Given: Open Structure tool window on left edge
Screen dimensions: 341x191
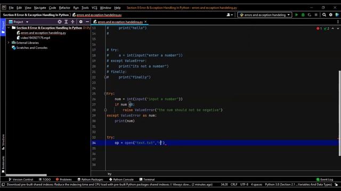Looking at the screenshot, I should [x=3, y=142].
